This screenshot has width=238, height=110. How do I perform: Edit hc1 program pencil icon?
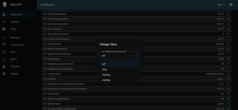[228, 79]
